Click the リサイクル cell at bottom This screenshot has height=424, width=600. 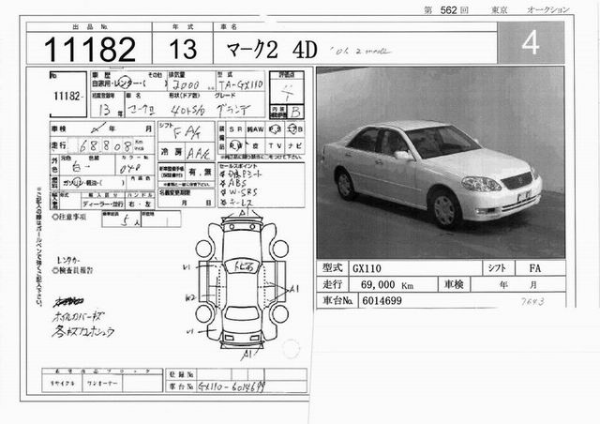pos(63,384)
